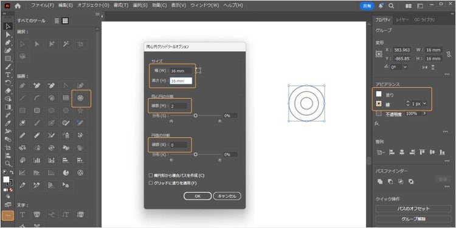The width and height of the screenshot is (456, 228).
Task: Click the 線 stroke color swatch
Action: coord(379,103)
